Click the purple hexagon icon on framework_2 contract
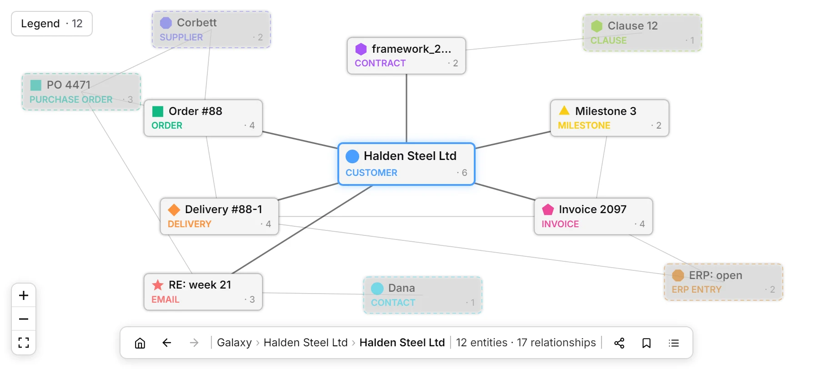 tap(361, 49)
